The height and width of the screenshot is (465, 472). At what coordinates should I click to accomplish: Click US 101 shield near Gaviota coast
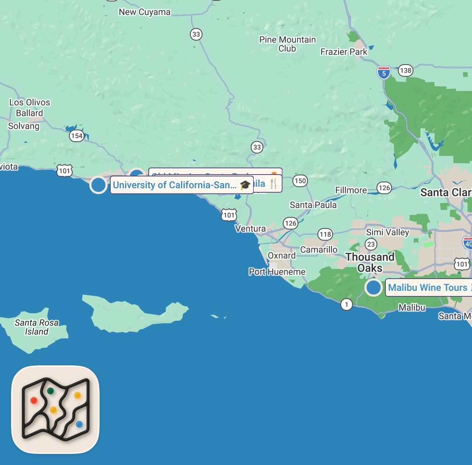click(x=65, y=170)
